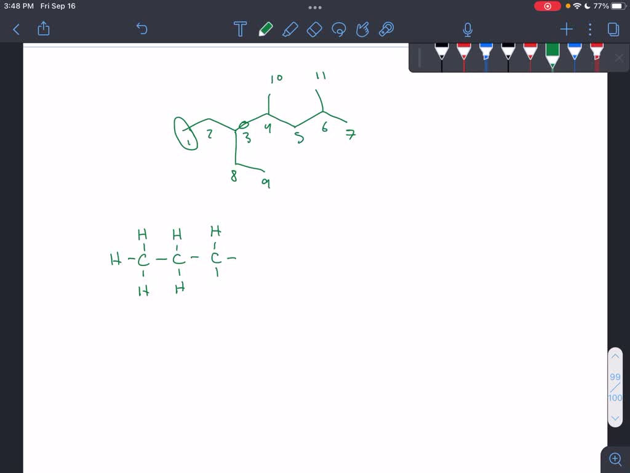Viewport: 630px width, 473px height.
Task: Switch to the Highlighter tool
Action: (290, 29)
